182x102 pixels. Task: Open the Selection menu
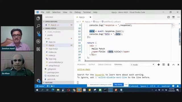pos(56,12)
